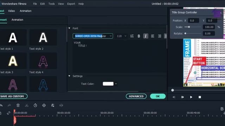This screenshot has width=225, height=126.
Task: Open the View menu
Action: (61, 4)
